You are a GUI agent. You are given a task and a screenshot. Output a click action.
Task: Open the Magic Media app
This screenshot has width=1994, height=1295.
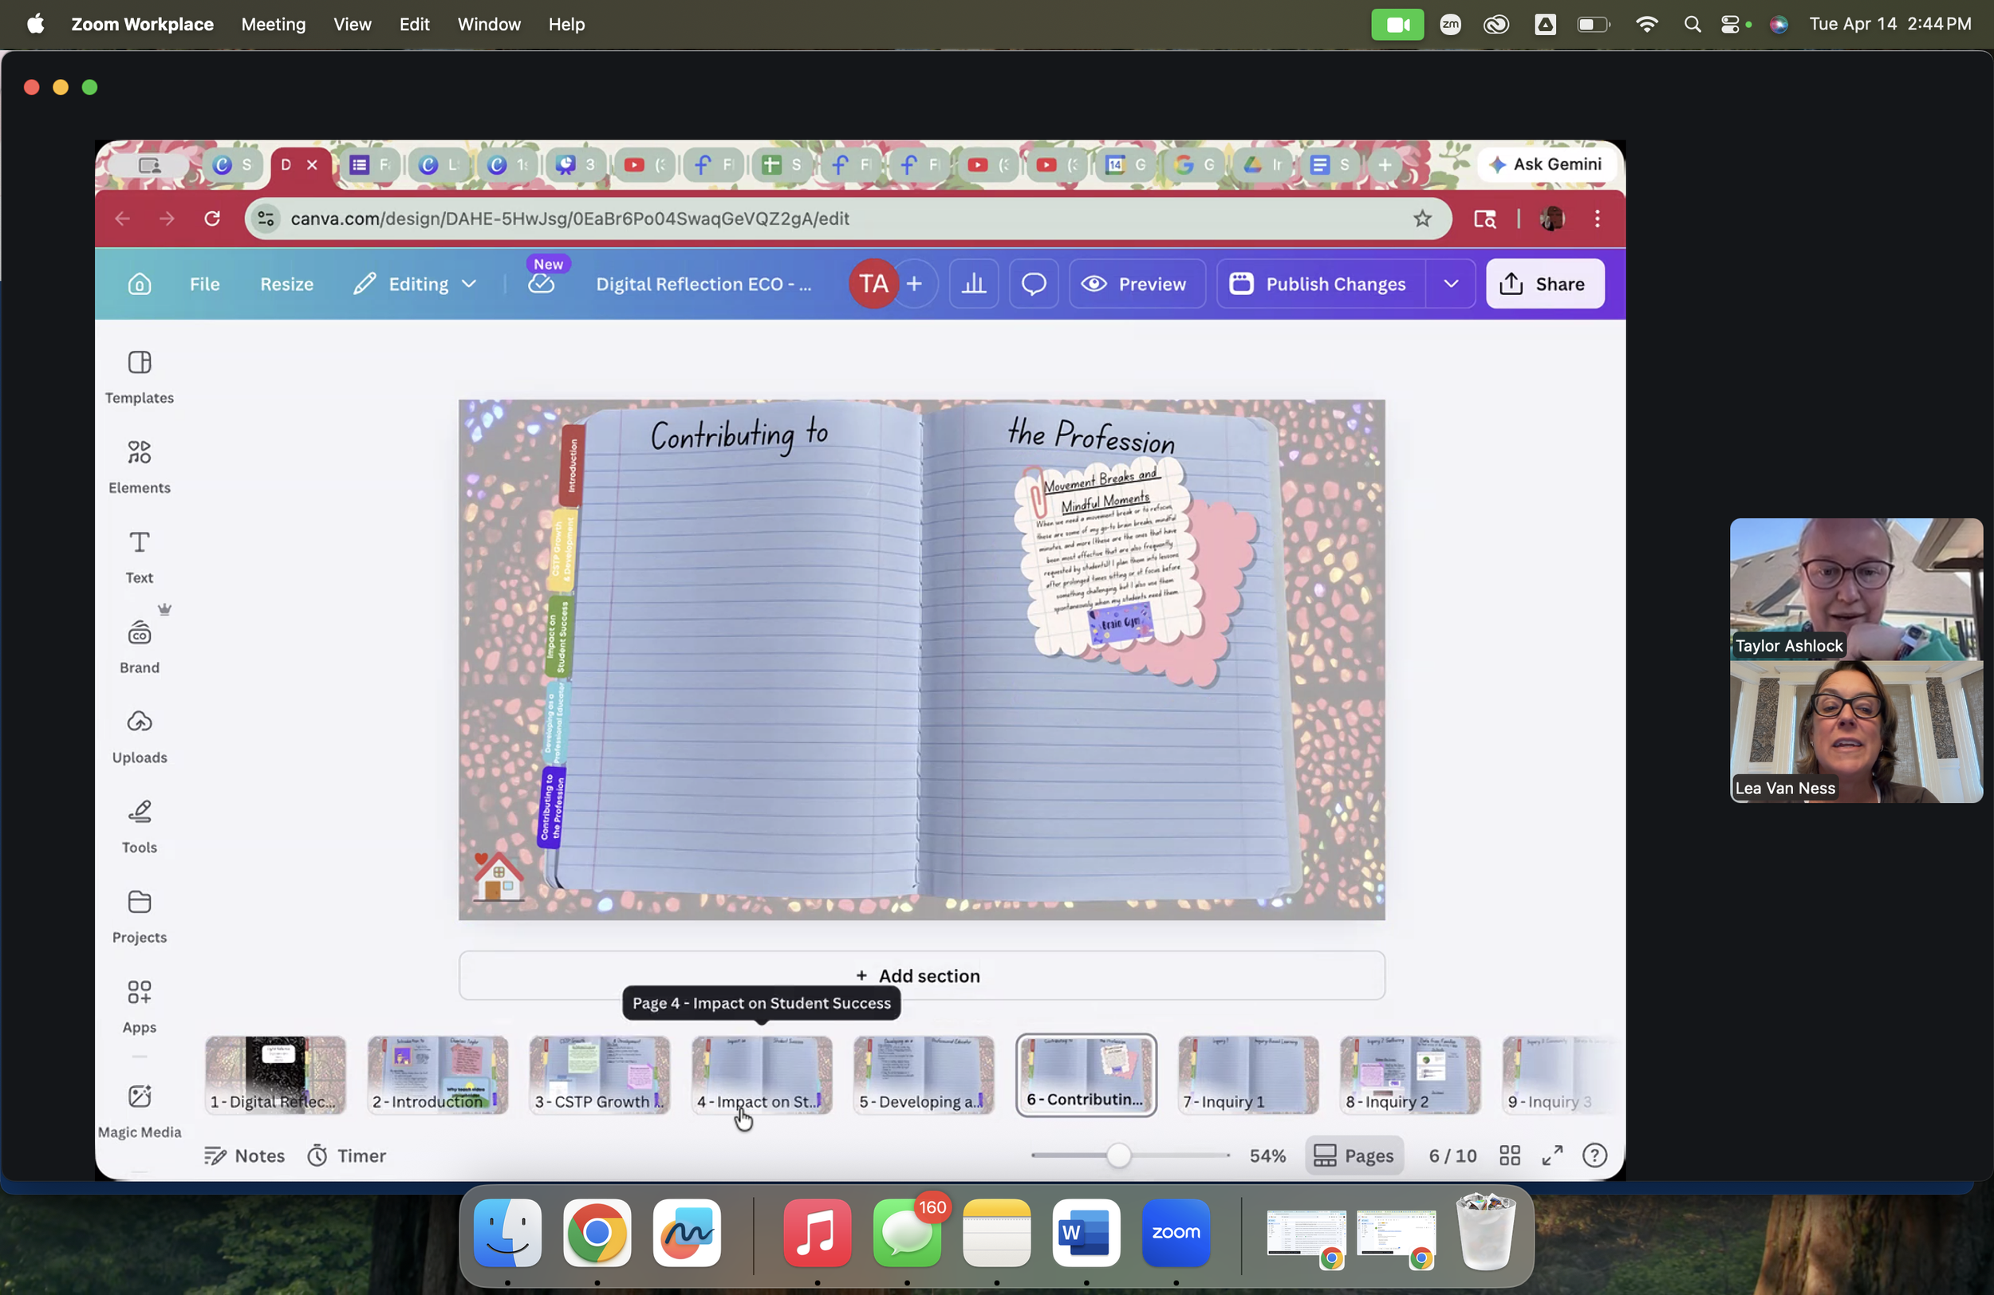[139, 1109]
